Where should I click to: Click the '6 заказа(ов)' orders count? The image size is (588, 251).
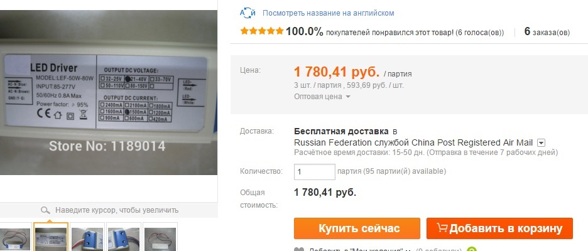click(x=547, y=32)
